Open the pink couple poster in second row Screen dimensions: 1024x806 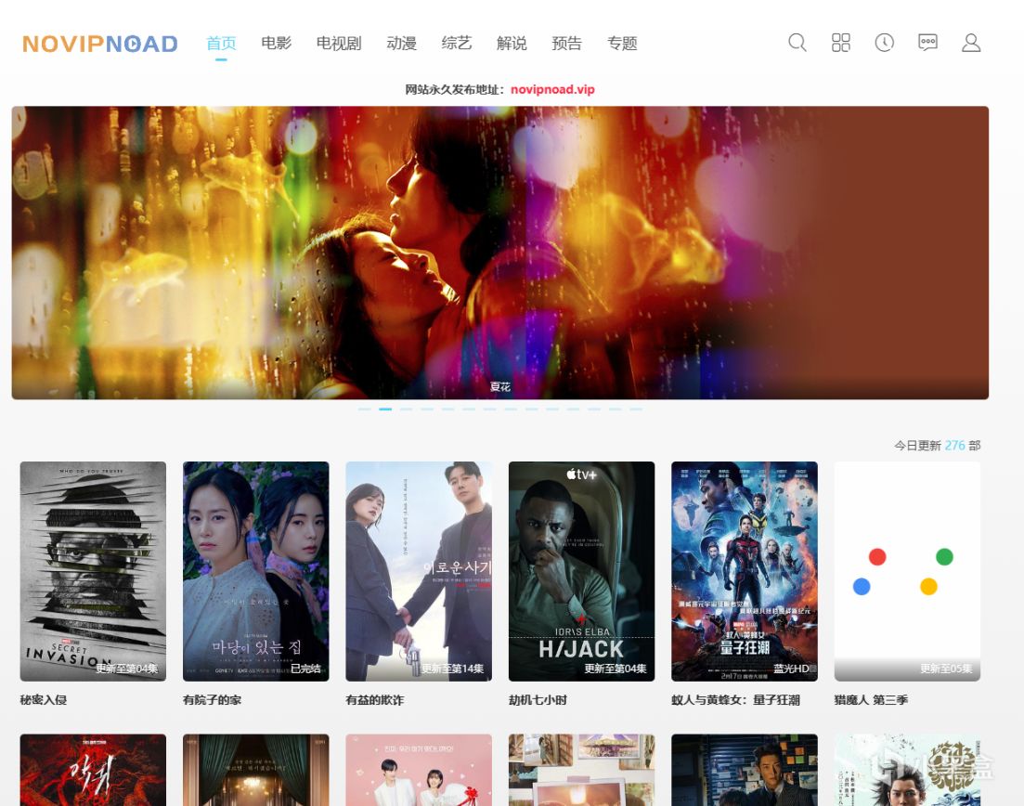[x=419, y=770]
